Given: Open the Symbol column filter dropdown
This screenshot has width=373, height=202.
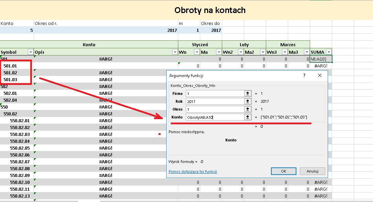Looking at the screenshot, I should [31, 52].
